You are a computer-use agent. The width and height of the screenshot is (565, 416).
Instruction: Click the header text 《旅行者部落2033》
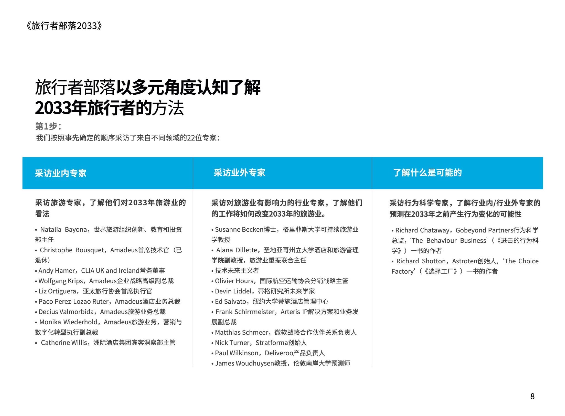tap(64, 26)
